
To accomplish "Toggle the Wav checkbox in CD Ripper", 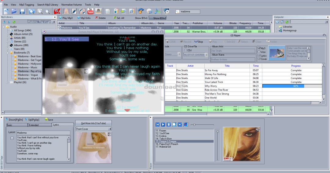I will point(259,52).
